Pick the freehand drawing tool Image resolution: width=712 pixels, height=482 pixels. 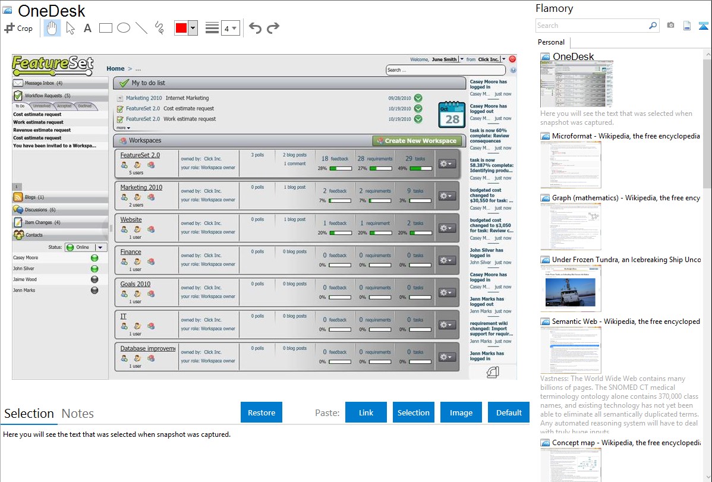click(x=159, y=28)
